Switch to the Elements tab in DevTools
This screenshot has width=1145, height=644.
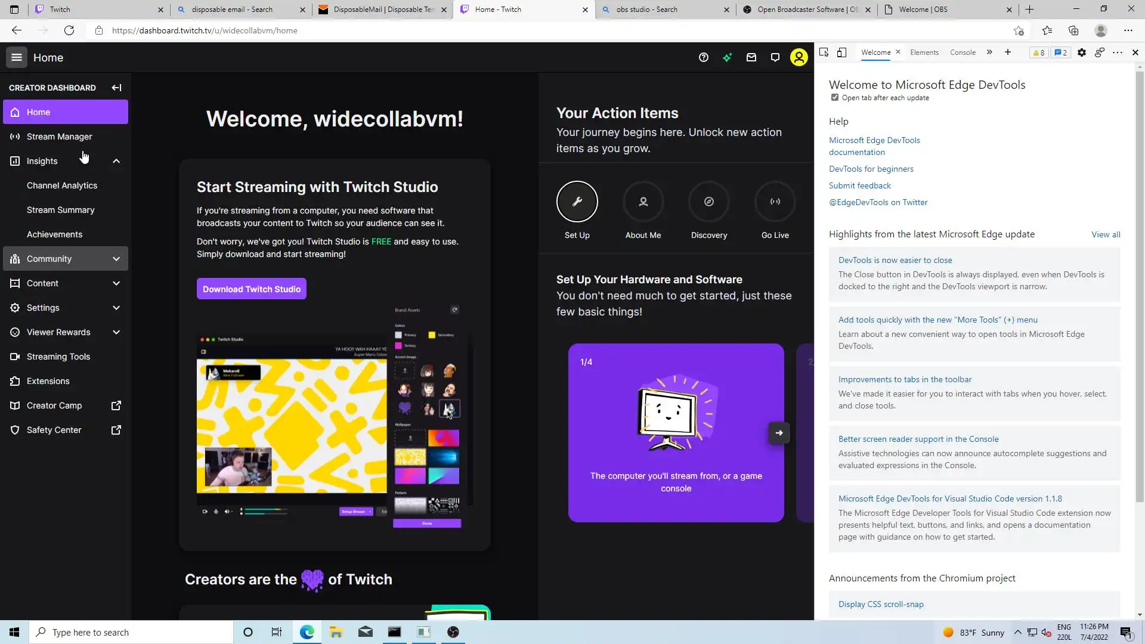[924, 52]
